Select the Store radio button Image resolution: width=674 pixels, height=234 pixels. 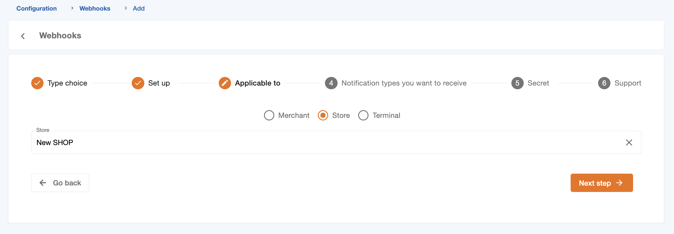click(x=323, y=115)
